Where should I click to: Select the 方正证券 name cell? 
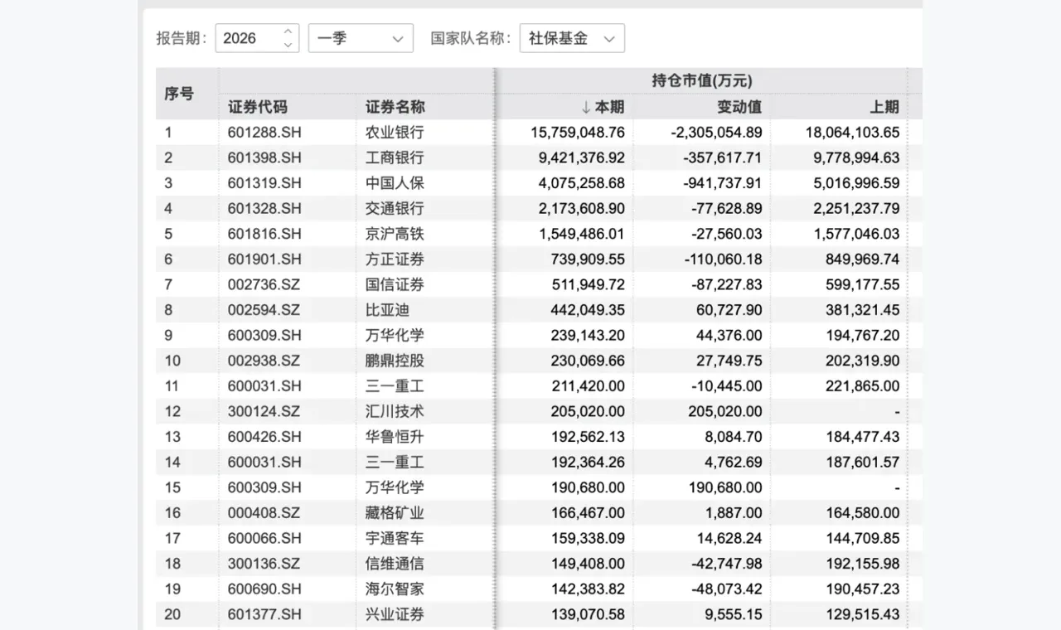395,259
